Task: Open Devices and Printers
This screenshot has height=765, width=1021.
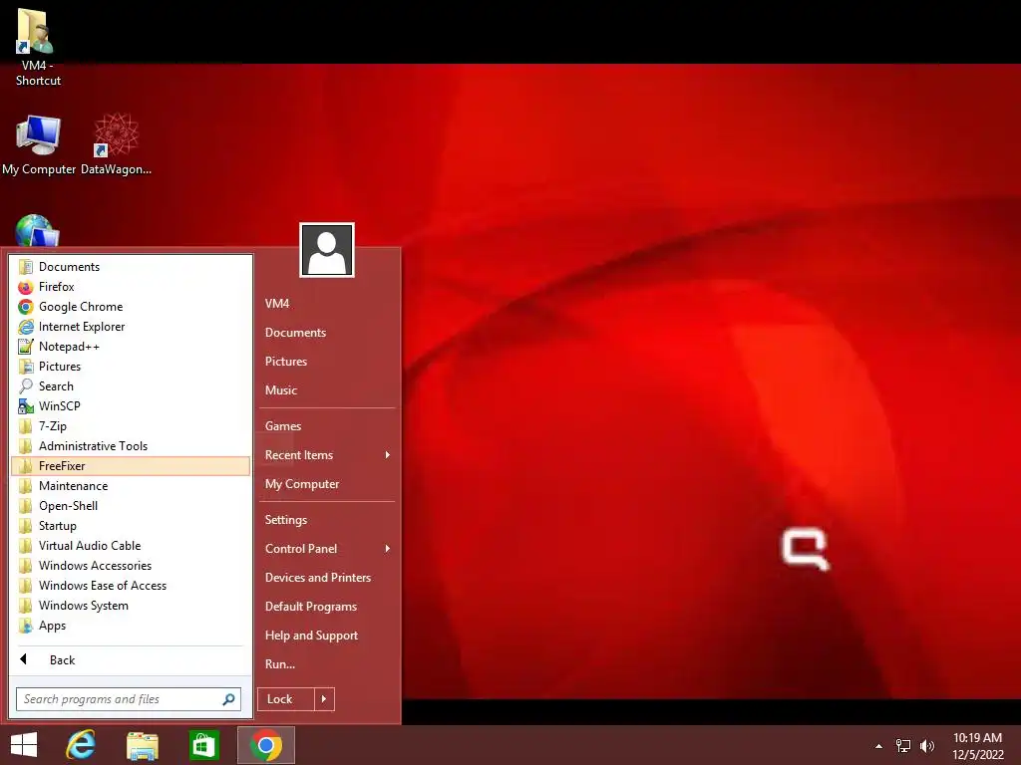Action: (x=327, y=578)
